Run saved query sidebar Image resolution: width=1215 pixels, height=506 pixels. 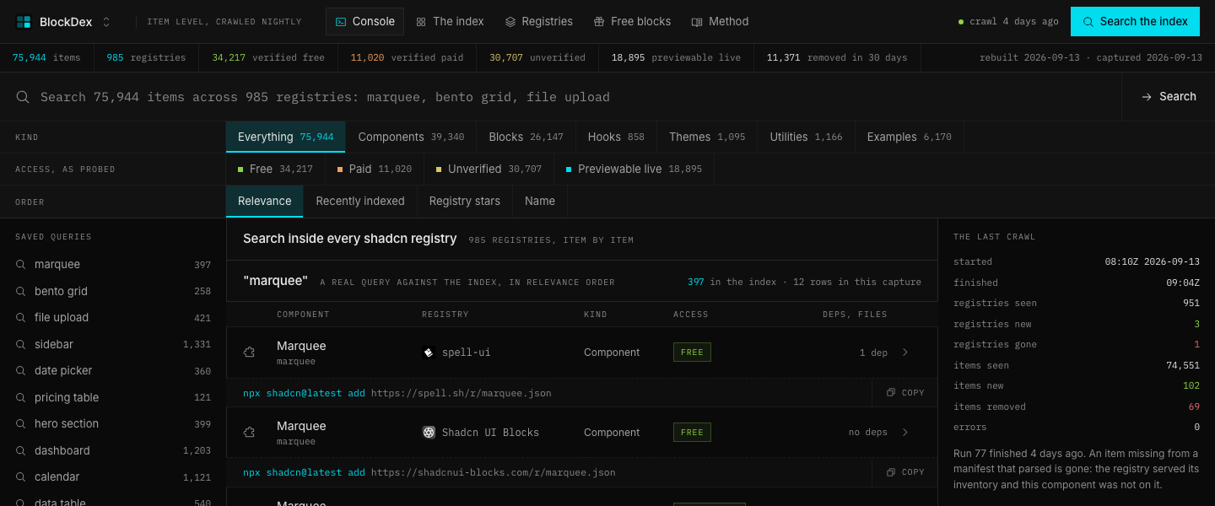[x=113, y=344]
